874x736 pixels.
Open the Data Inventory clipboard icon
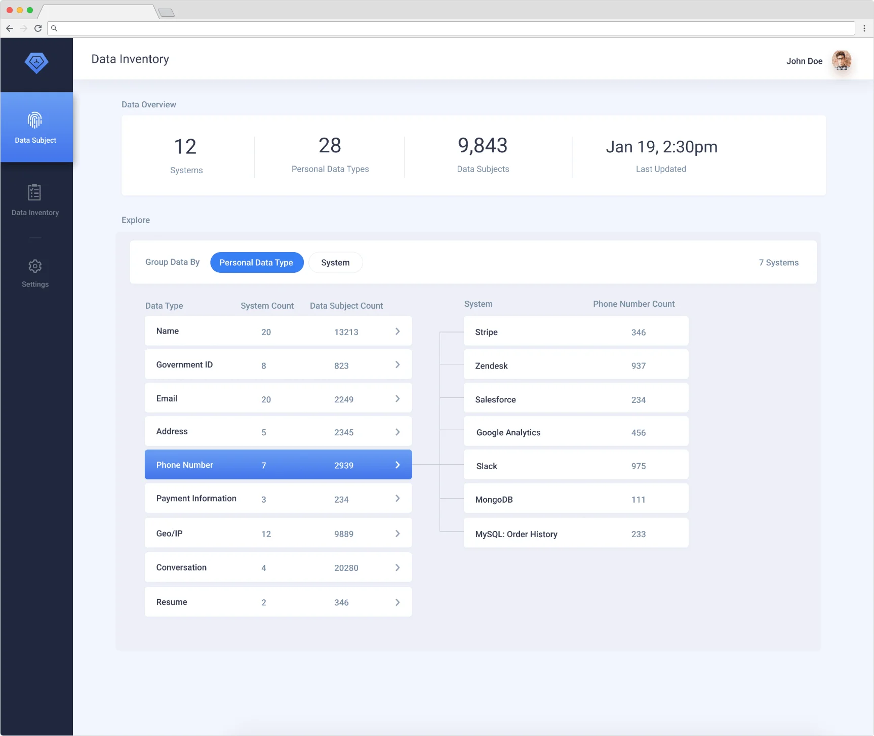tap(34, 192)
